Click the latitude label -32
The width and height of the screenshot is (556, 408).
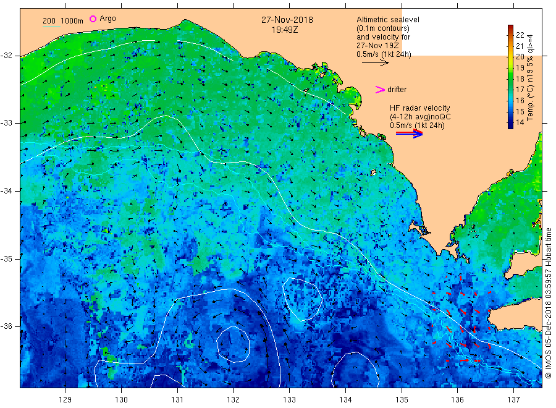point(6,56)
